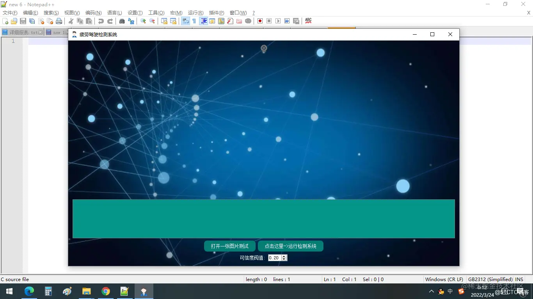Screen dimensions: 533x299
Task: Launch Microsoft Edge from the taskbar
Action: 29,291
